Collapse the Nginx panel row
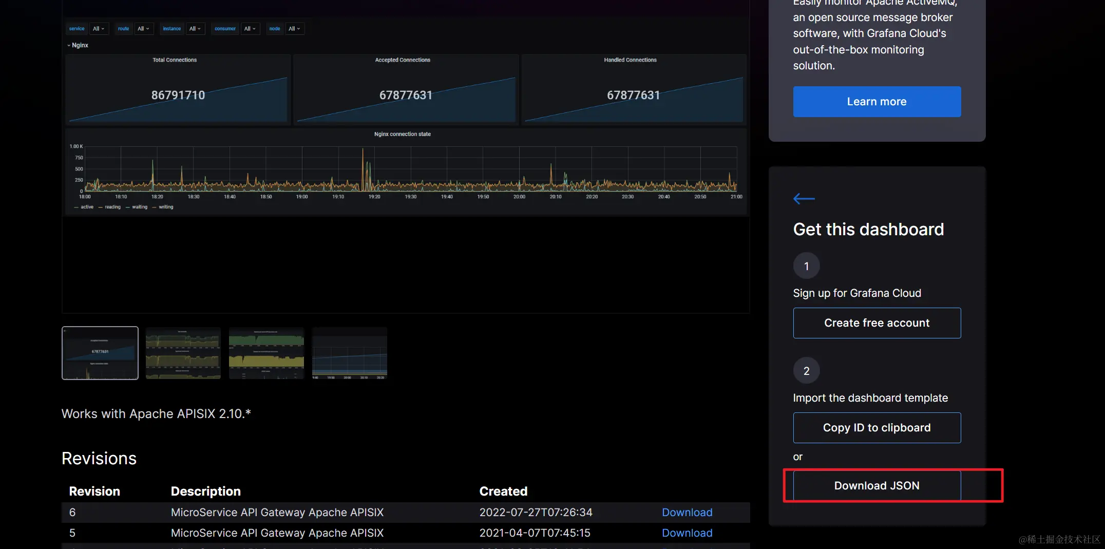The image size is (1105, 549). pyautogui.click(x=78, y=45)
